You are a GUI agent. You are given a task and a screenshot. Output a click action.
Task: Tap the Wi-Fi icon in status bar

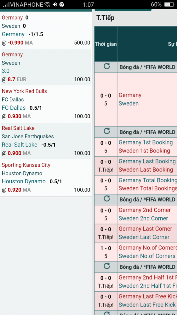click(48, 4)
